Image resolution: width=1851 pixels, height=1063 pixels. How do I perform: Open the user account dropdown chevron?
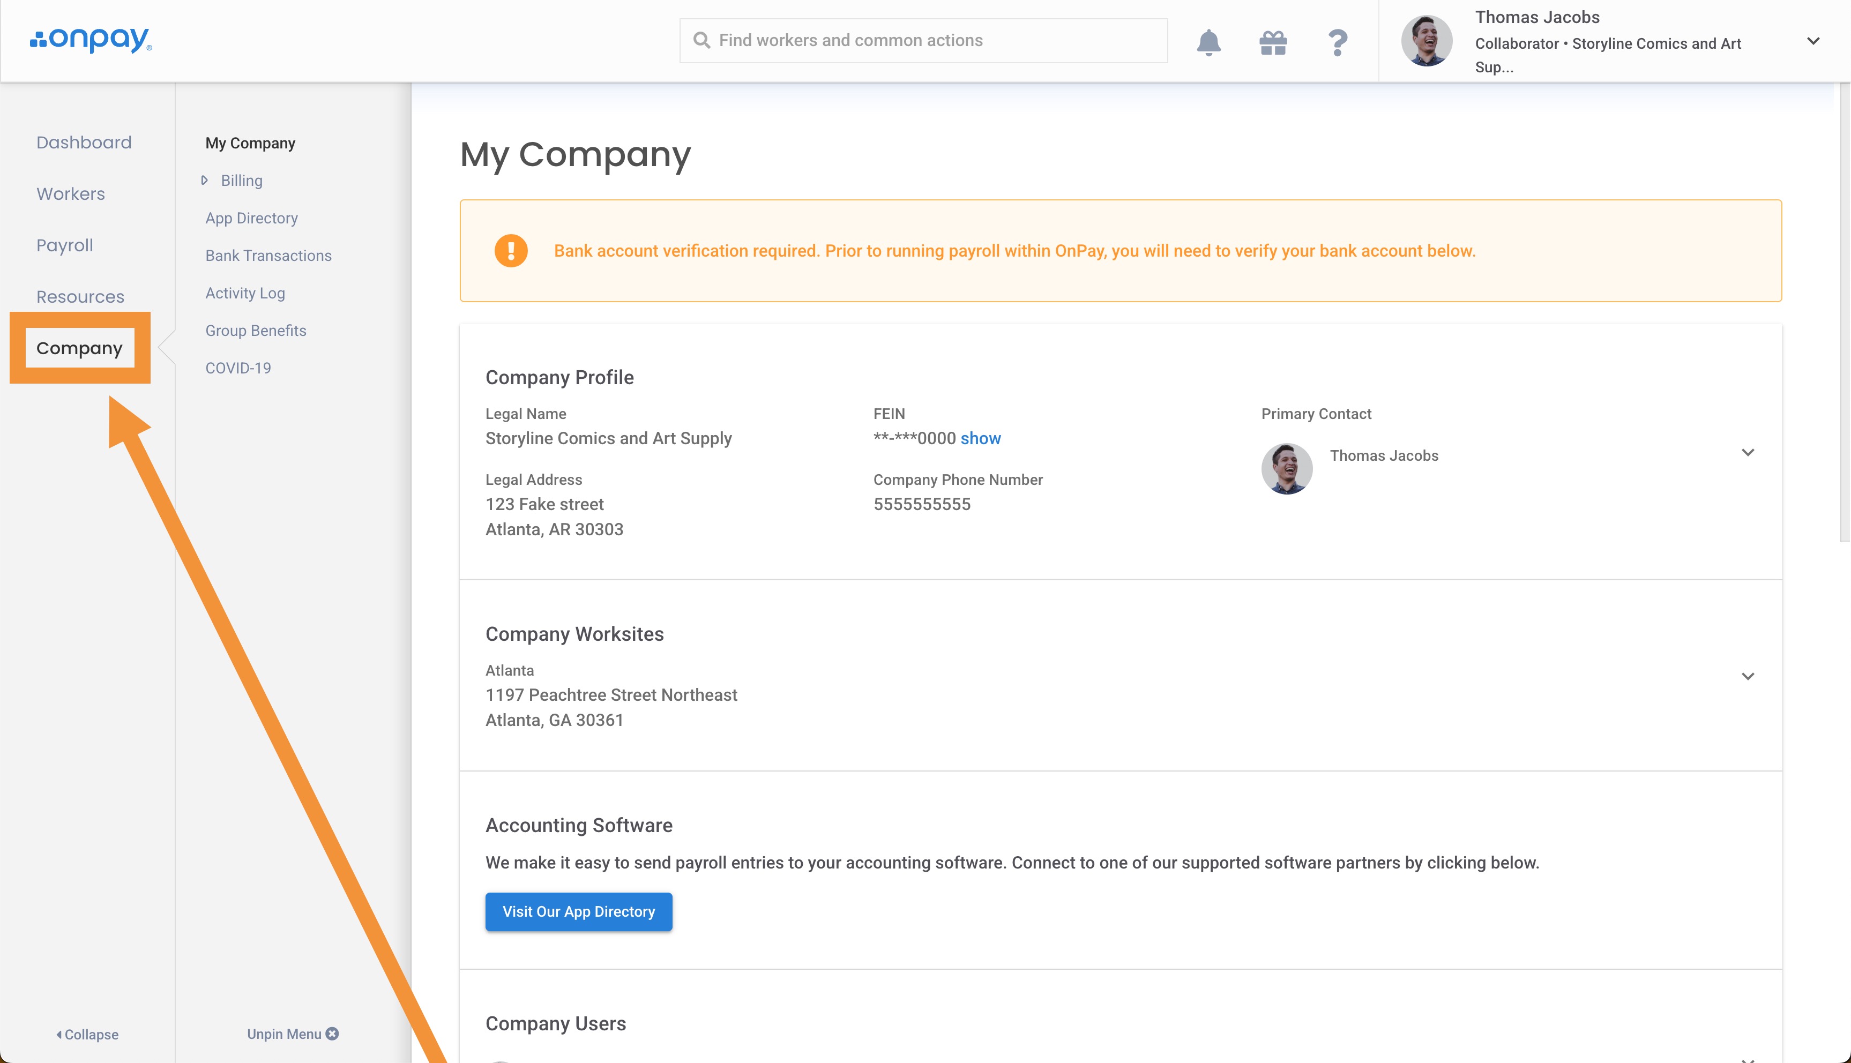pos(1812,41)
